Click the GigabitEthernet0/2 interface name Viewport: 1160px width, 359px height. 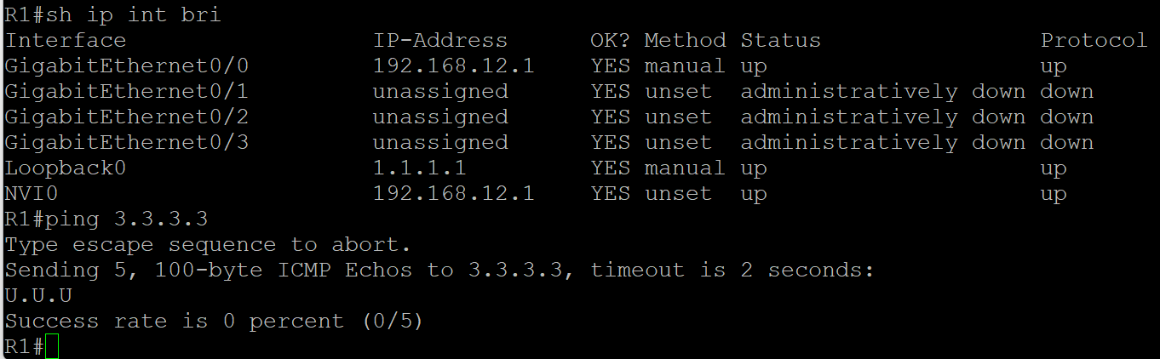point(127,117)
